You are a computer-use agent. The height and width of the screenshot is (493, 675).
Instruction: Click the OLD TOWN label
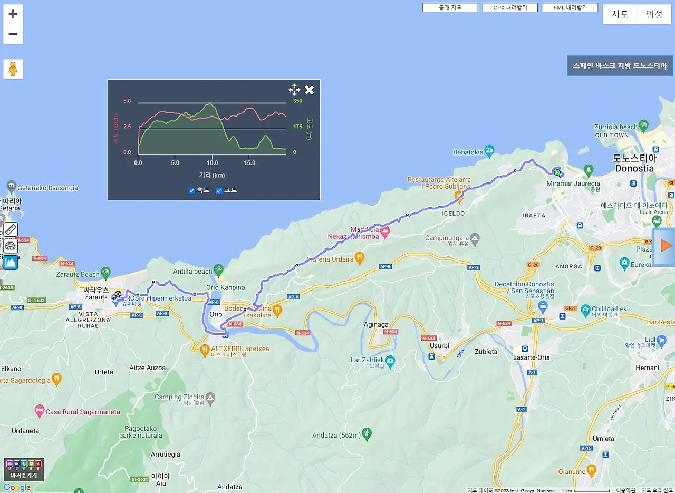click(x=612, y=135)
